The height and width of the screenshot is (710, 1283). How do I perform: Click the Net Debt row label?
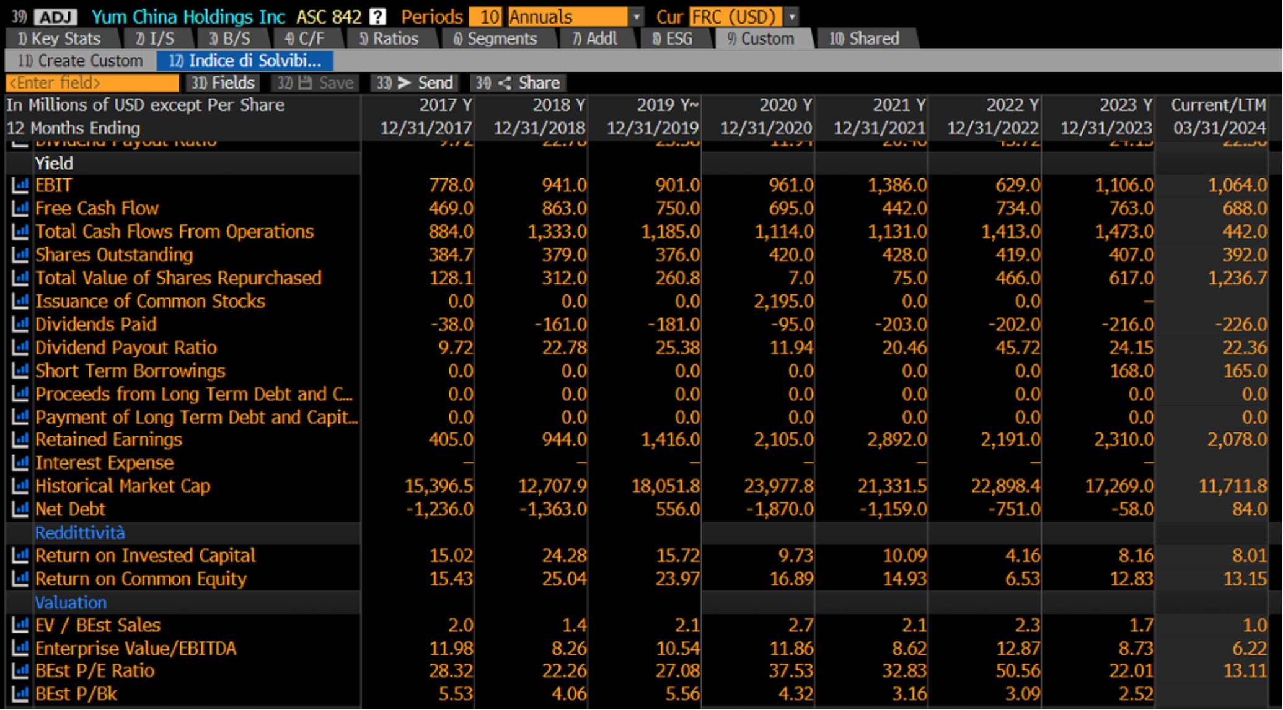coord(70,509)
